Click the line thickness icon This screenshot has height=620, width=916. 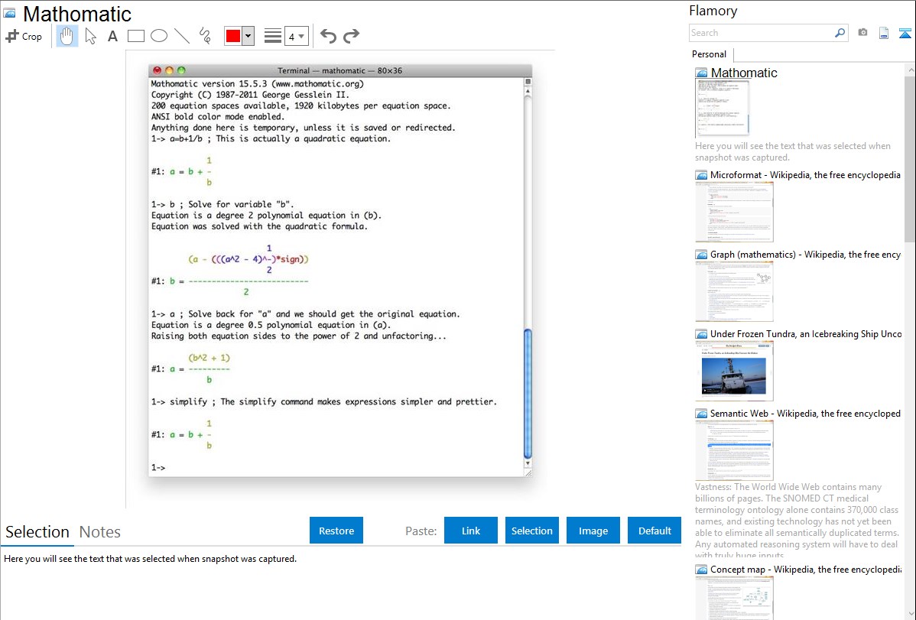(273, 36)
